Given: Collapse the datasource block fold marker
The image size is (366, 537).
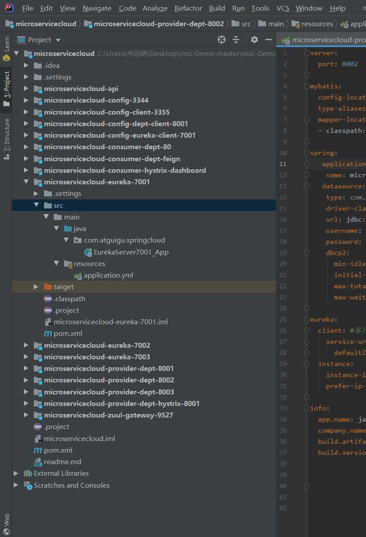Looking at the screenshot, I should coord(306,186).
